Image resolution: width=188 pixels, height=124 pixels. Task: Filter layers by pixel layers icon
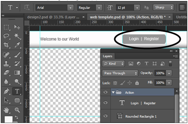[x=131, y=64]
